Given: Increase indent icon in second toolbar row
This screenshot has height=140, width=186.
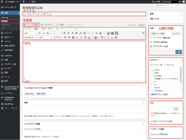Looking at the screenshot, I should 69,37.
